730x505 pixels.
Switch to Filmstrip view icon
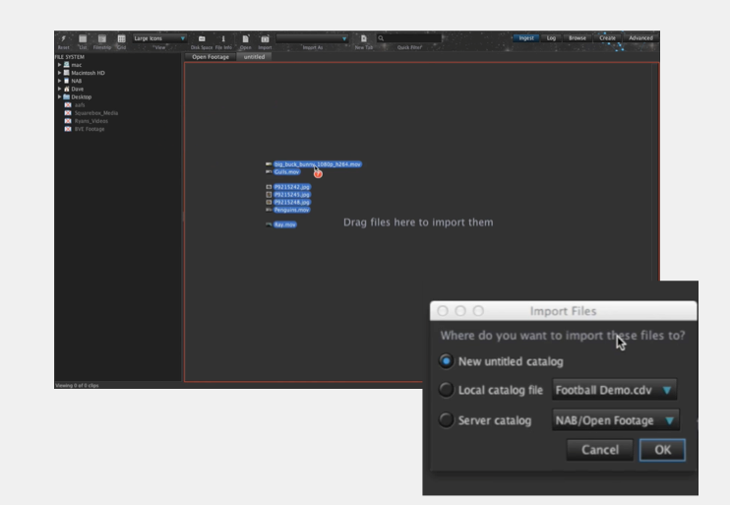(x=102, y=38)
